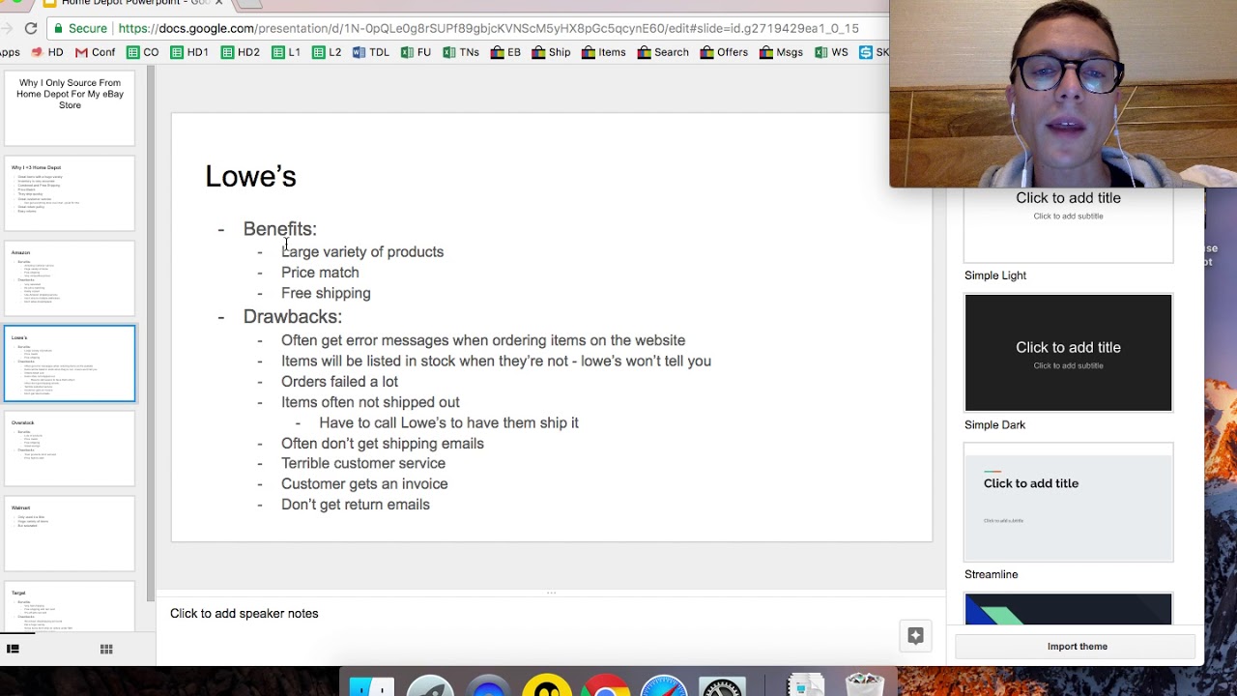1237x696 pixels.
Task: Open the Offers bookmark
Action: (x=724, y=52)
